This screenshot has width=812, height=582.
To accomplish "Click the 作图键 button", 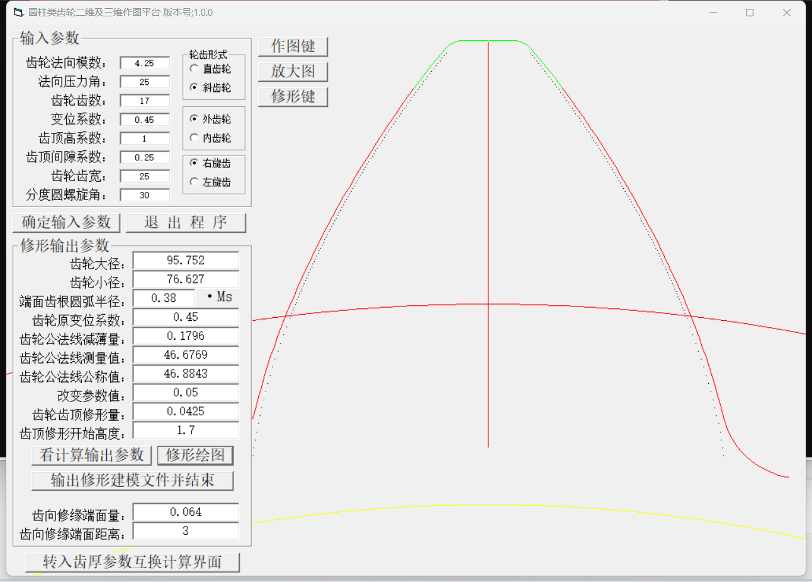I will pyautogui.click(x=293, y=46).
